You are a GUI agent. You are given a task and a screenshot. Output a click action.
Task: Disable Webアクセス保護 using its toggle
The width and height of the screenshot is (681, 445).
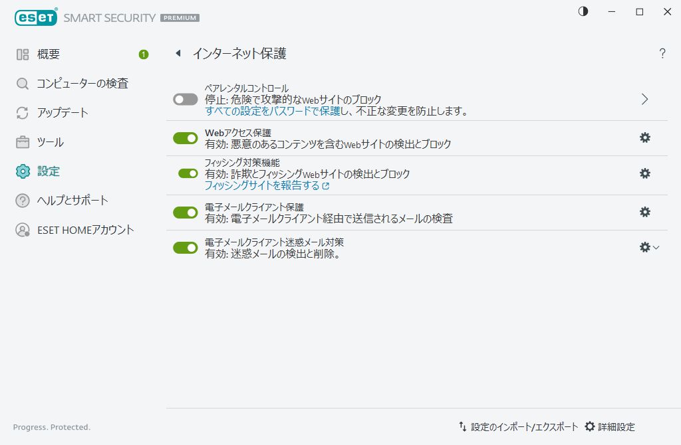click(x=185, y=137)
